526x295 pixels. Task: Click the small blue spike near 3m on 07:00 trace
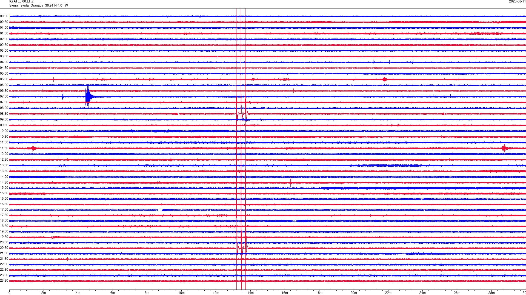click(63, 96)
